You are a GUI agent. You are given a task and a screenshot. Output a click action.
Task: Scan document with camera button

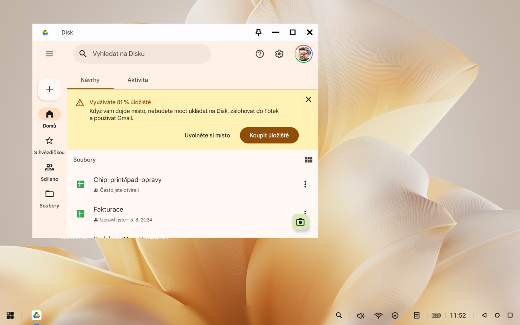point(300,222)
